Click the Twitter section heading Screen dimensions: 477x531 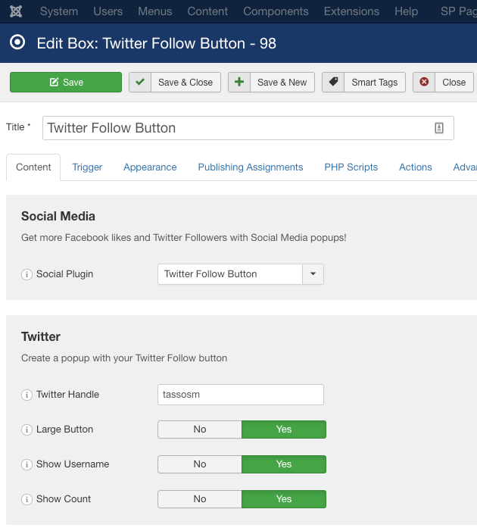pyautogui.click(x=41, y=336)
